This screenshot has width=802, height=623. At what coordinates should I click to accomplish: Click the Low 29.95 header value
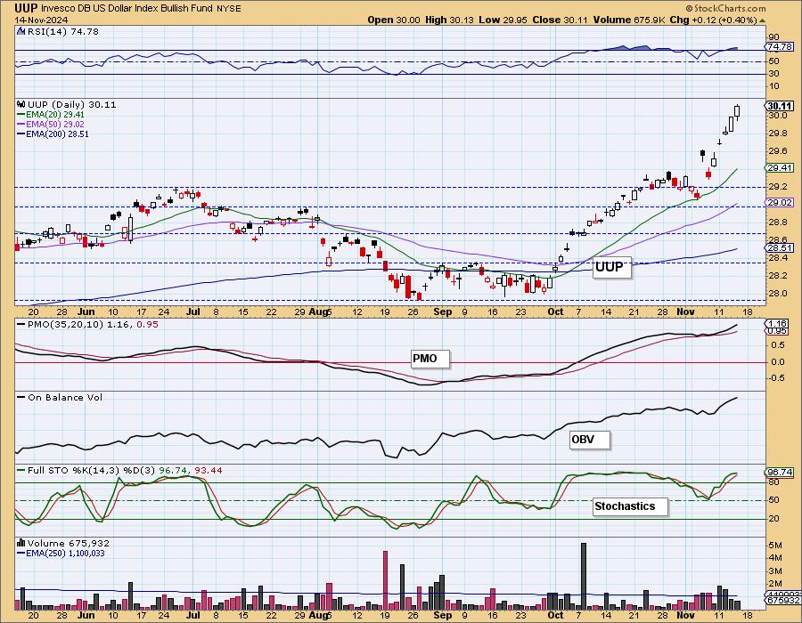click(503, 20)
